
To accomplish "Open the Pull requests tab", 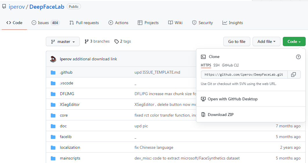I will (x=84, y=23).
